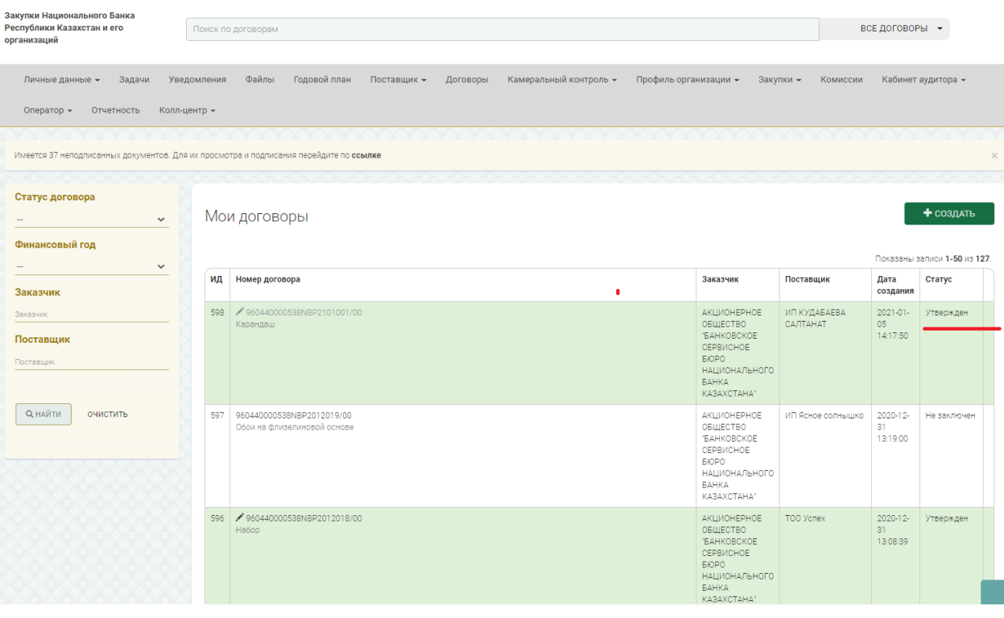Follow the ссылке link in notification
1004x618 pixels.
click(366, 155)
